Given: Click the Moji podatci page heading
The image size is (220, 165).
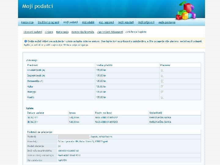Looking at the screenshot, I should pos(38,6).
